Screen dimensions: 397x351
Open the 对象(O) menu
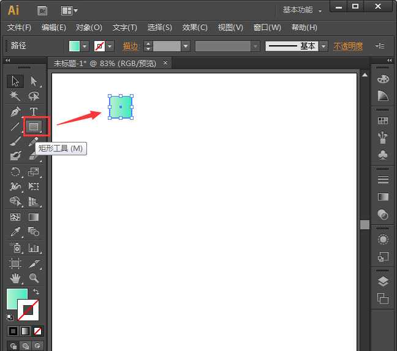click(x=89, y=28)
